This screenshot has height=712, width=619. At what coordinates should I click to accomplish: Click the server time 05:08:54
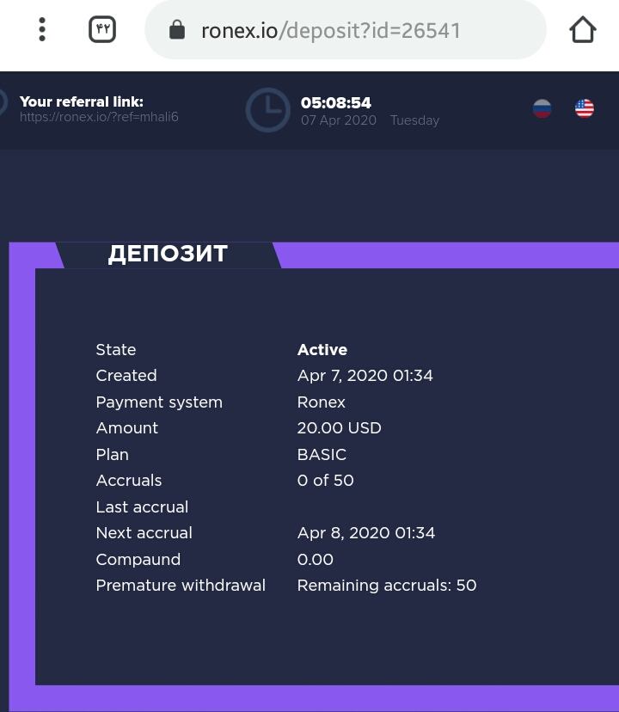(336, 103)
